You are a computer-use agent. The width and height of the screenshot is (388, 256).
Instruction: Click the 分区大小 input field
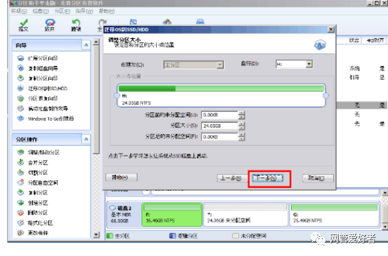click(219, 126)
